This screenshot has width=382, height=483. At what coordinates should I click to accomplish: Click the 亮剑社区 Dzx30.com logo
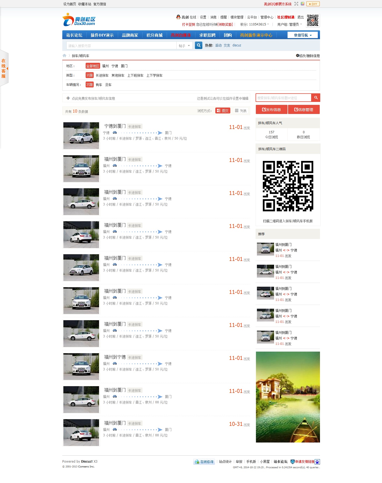pyautogui.click(x=79, y=20)
